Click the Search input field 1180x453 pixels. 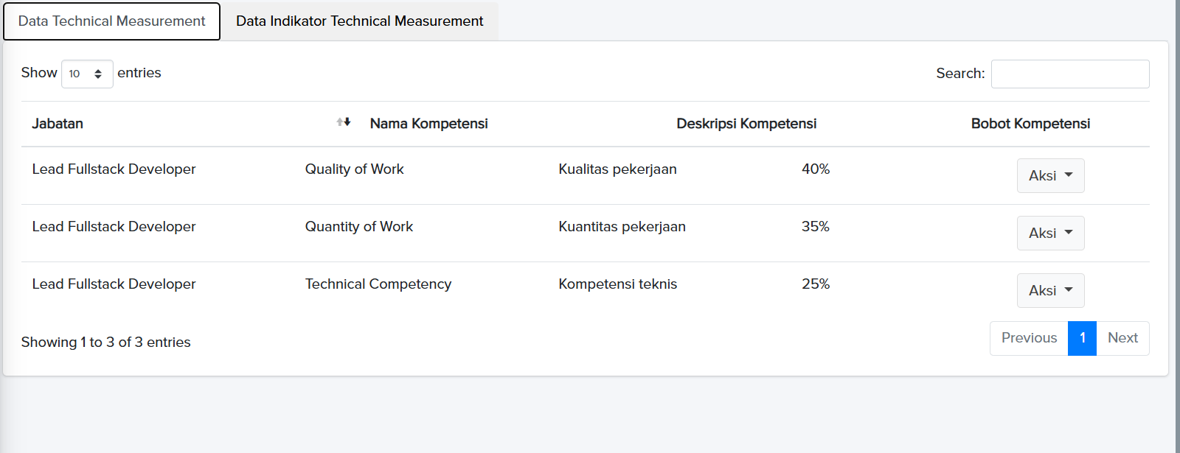pyautogui.click(x=1069, y=74)
